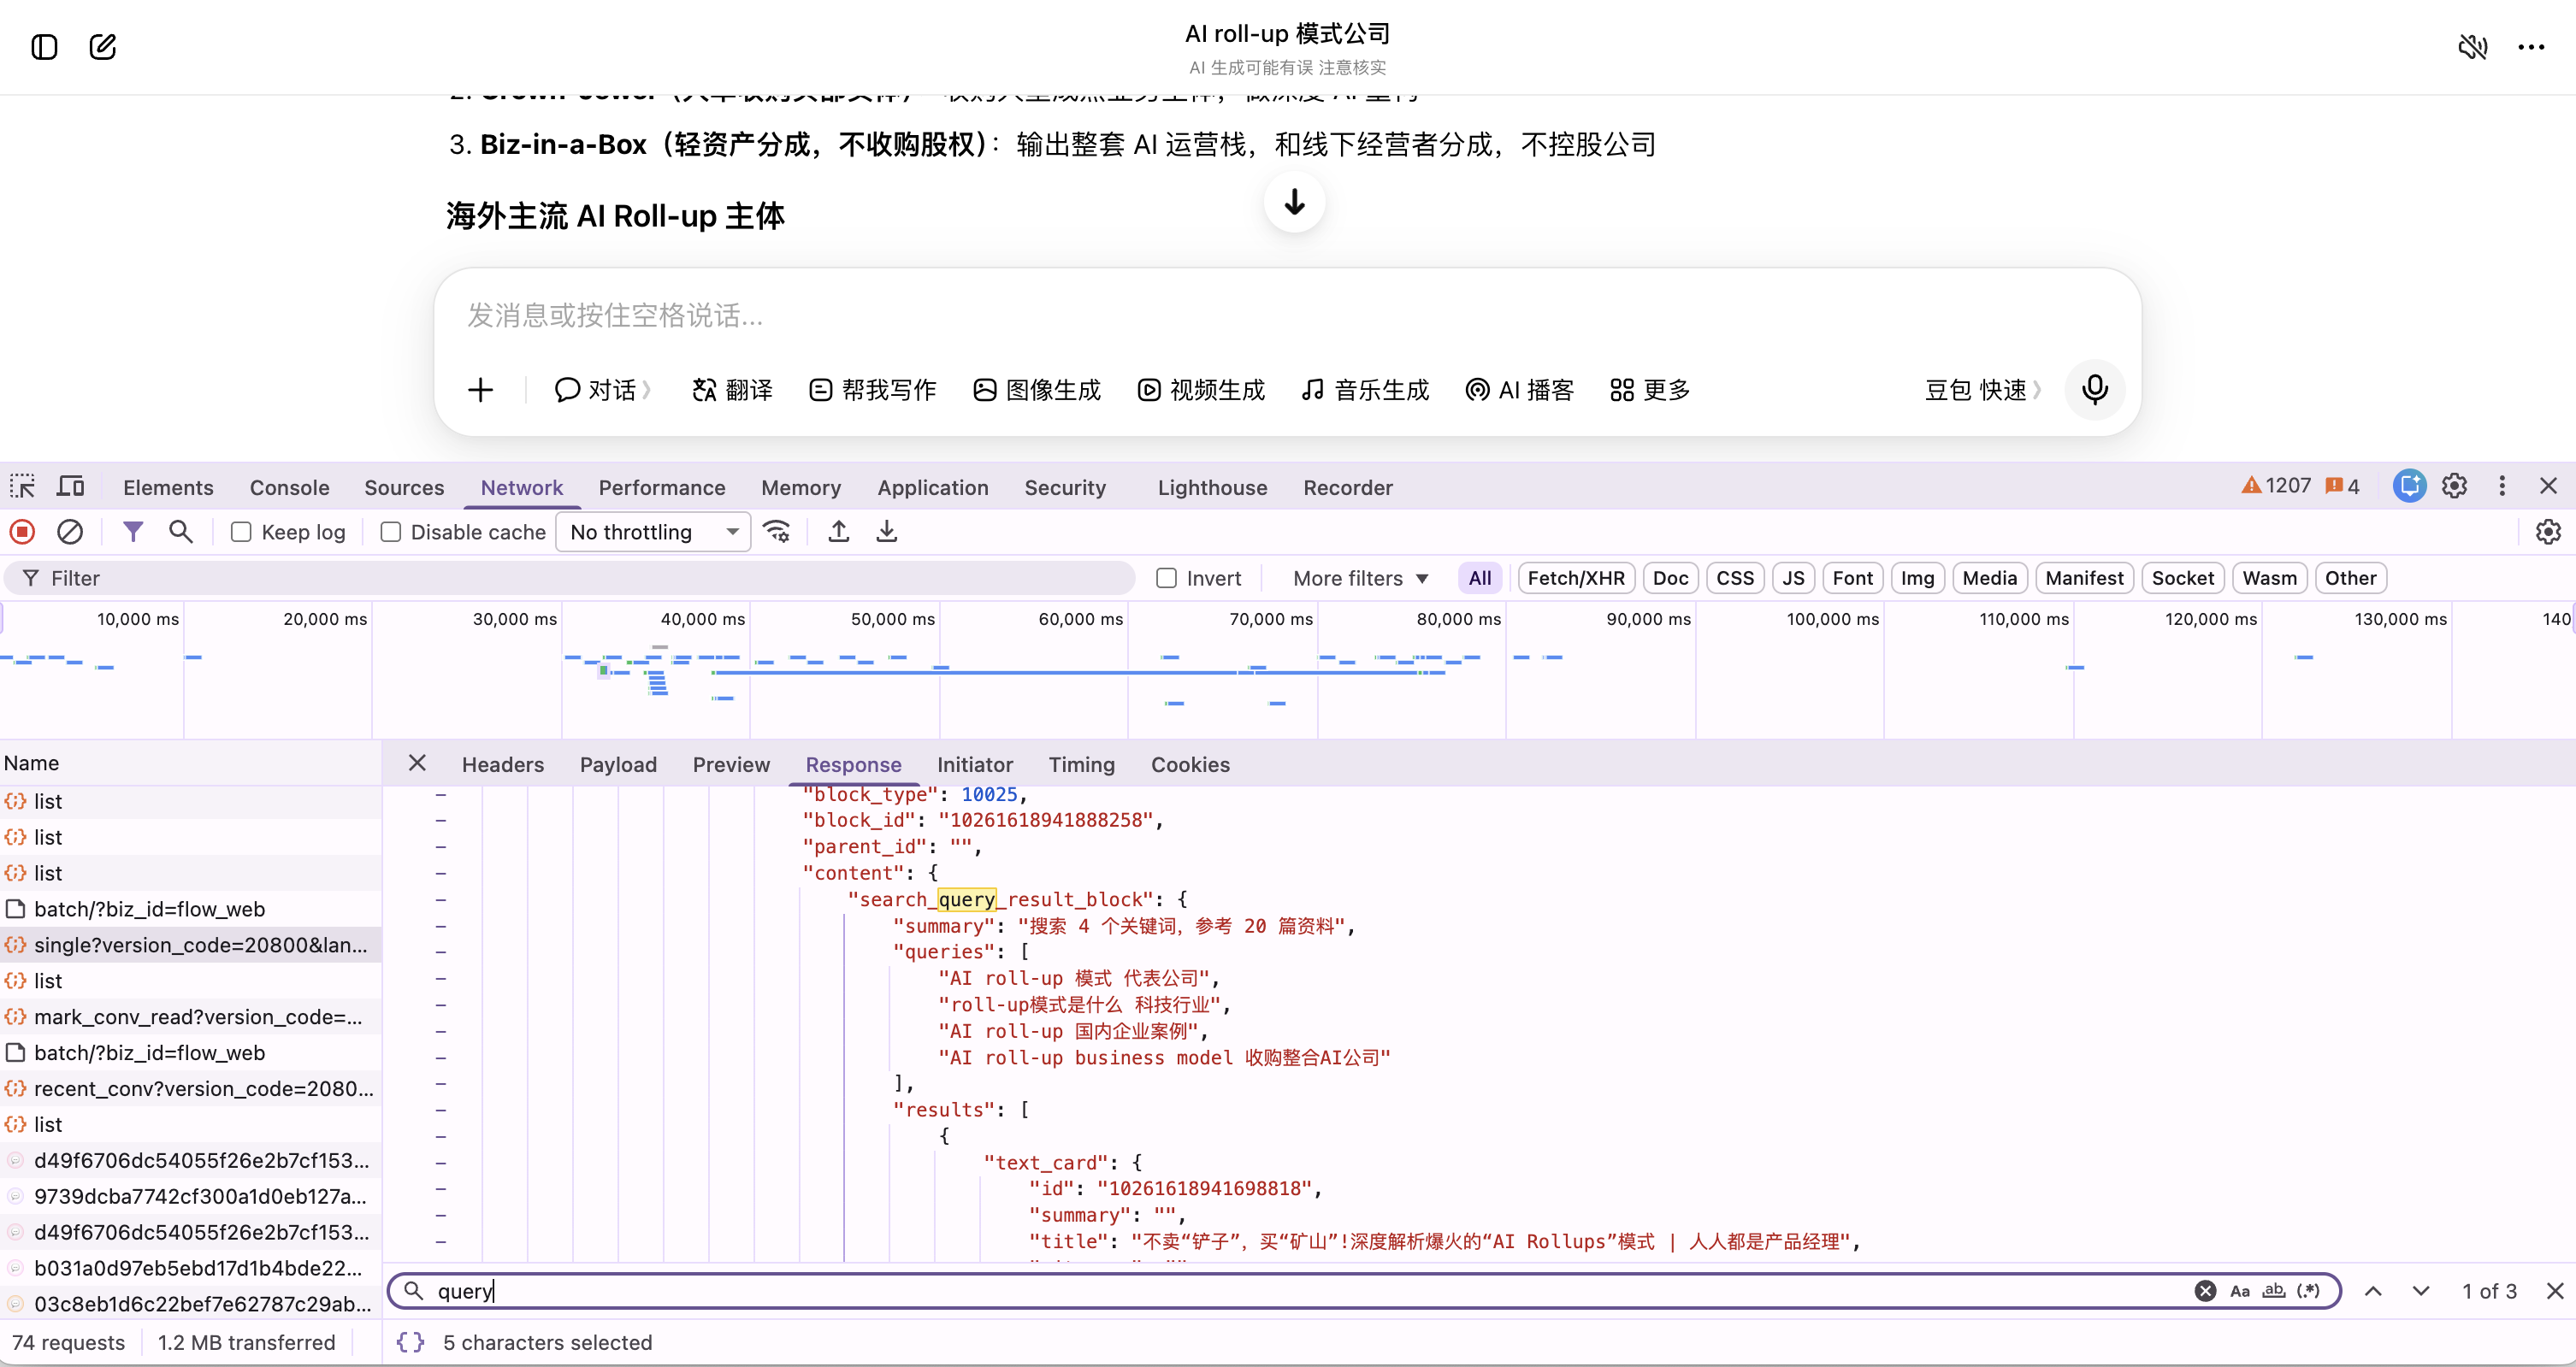Filter requests by Fetch/XHR
Viewport: 2576px width, 1367px height.
point(1576,578)
